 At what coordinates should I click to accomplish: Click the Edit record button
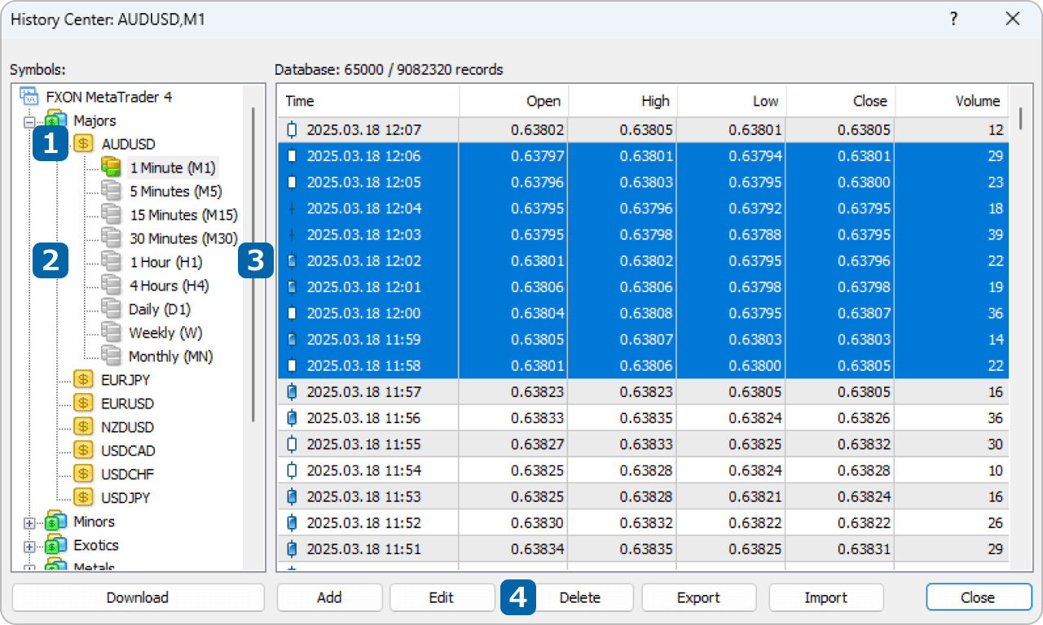(441, 597)
